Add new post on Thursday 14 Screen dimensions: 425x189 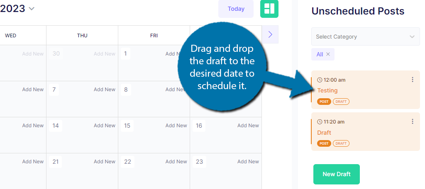(x=105, y=126)
